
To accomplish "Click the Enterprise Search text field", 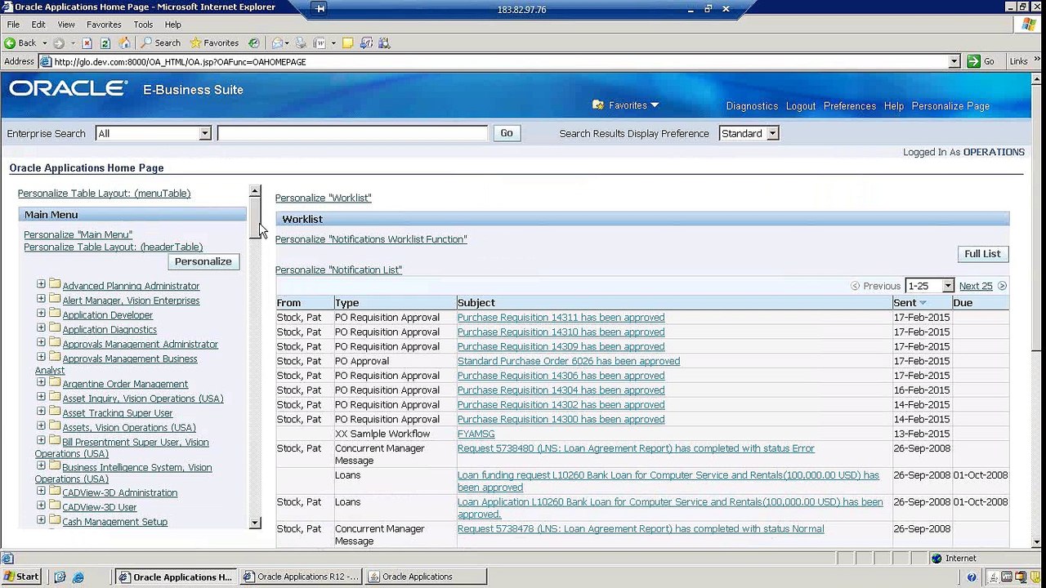I will tap(352, 133).
